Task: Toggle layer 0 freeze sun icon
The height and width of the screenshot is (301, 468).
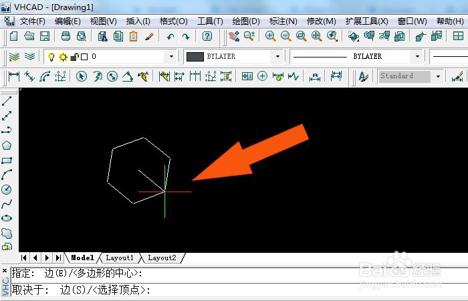Action: [63, 57]
